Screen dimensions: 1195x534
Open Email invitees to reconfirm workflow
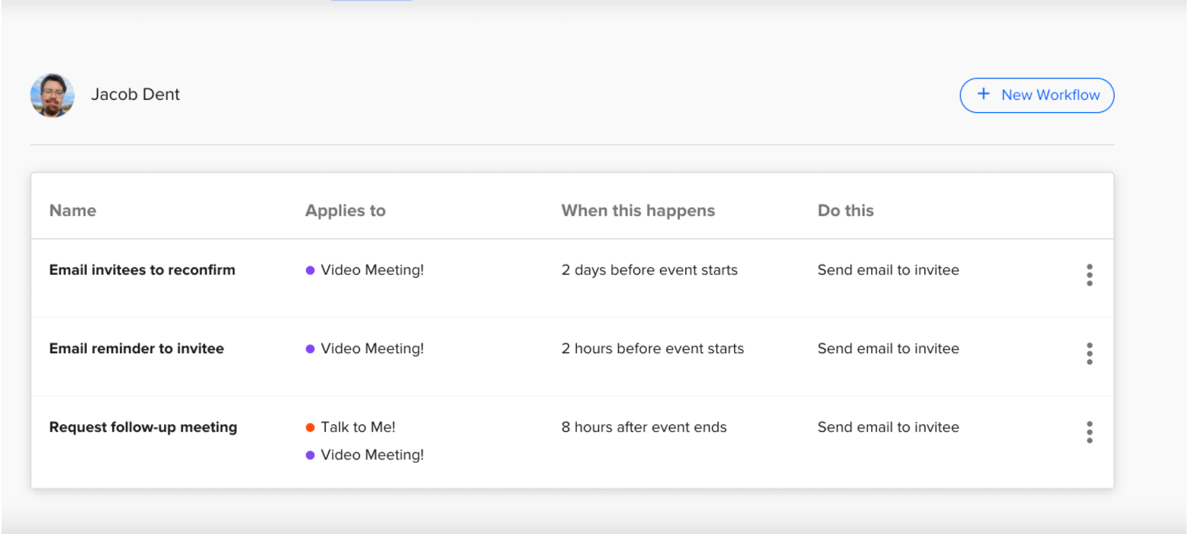click(142, 270)
